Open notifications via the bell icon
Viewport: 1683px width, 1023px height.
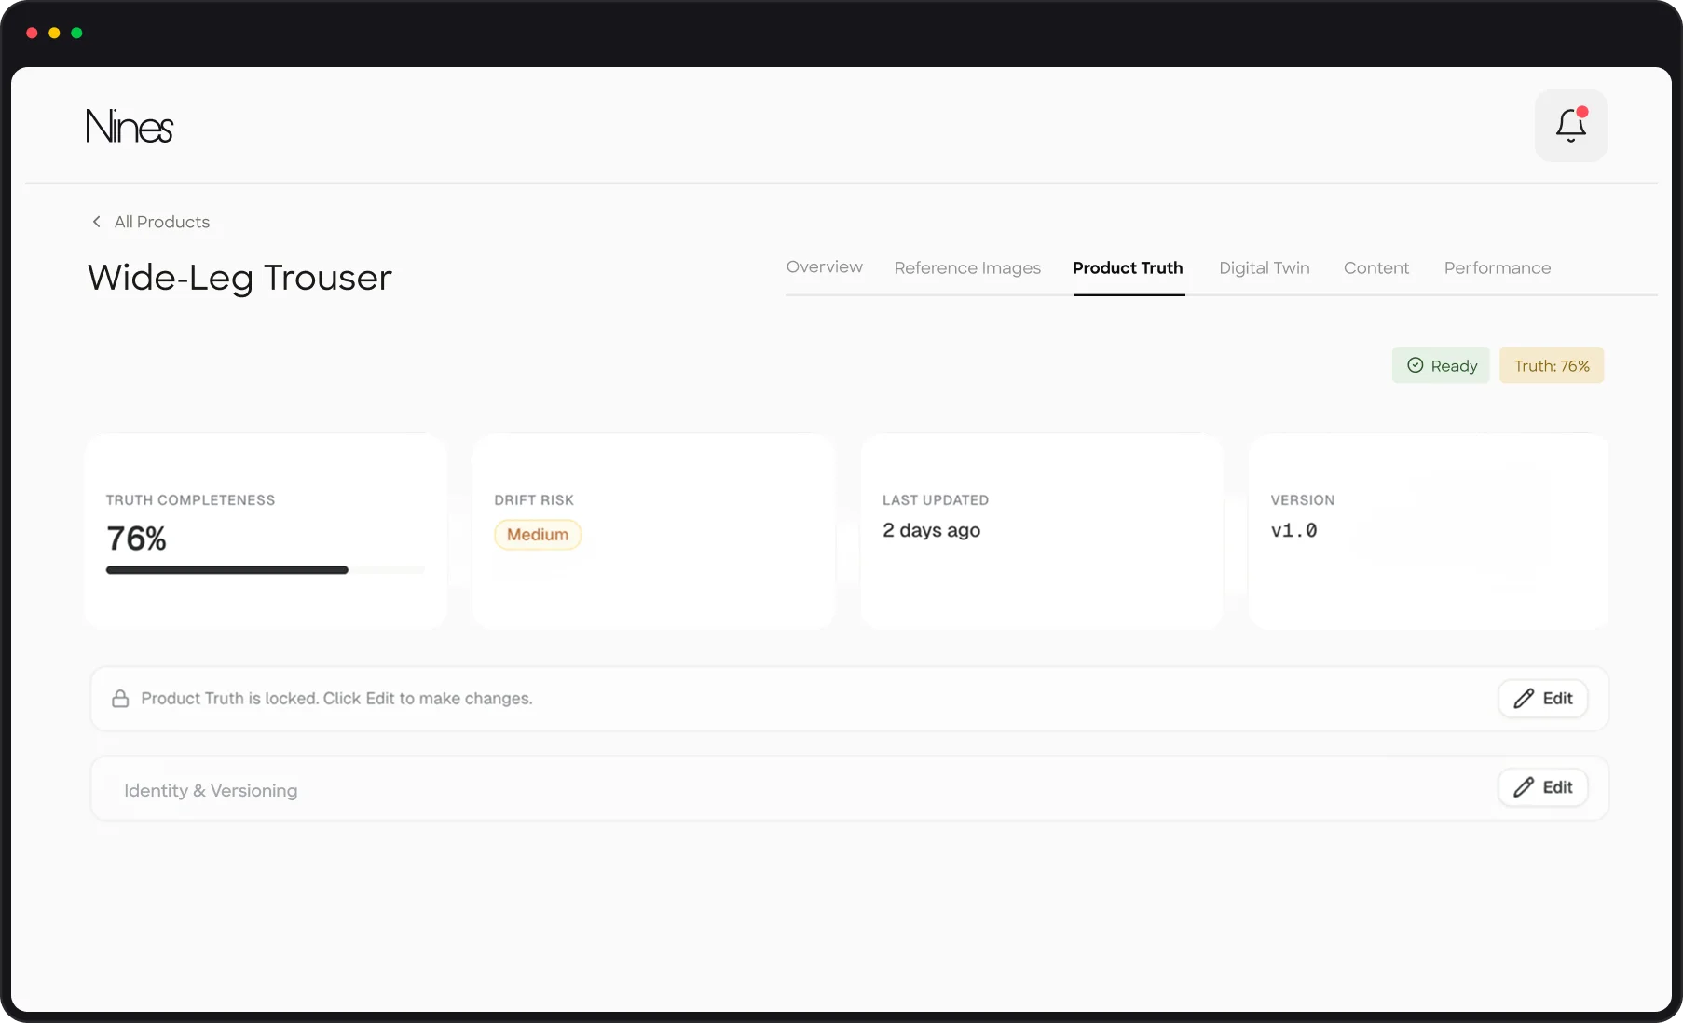tap(1570, 127)
